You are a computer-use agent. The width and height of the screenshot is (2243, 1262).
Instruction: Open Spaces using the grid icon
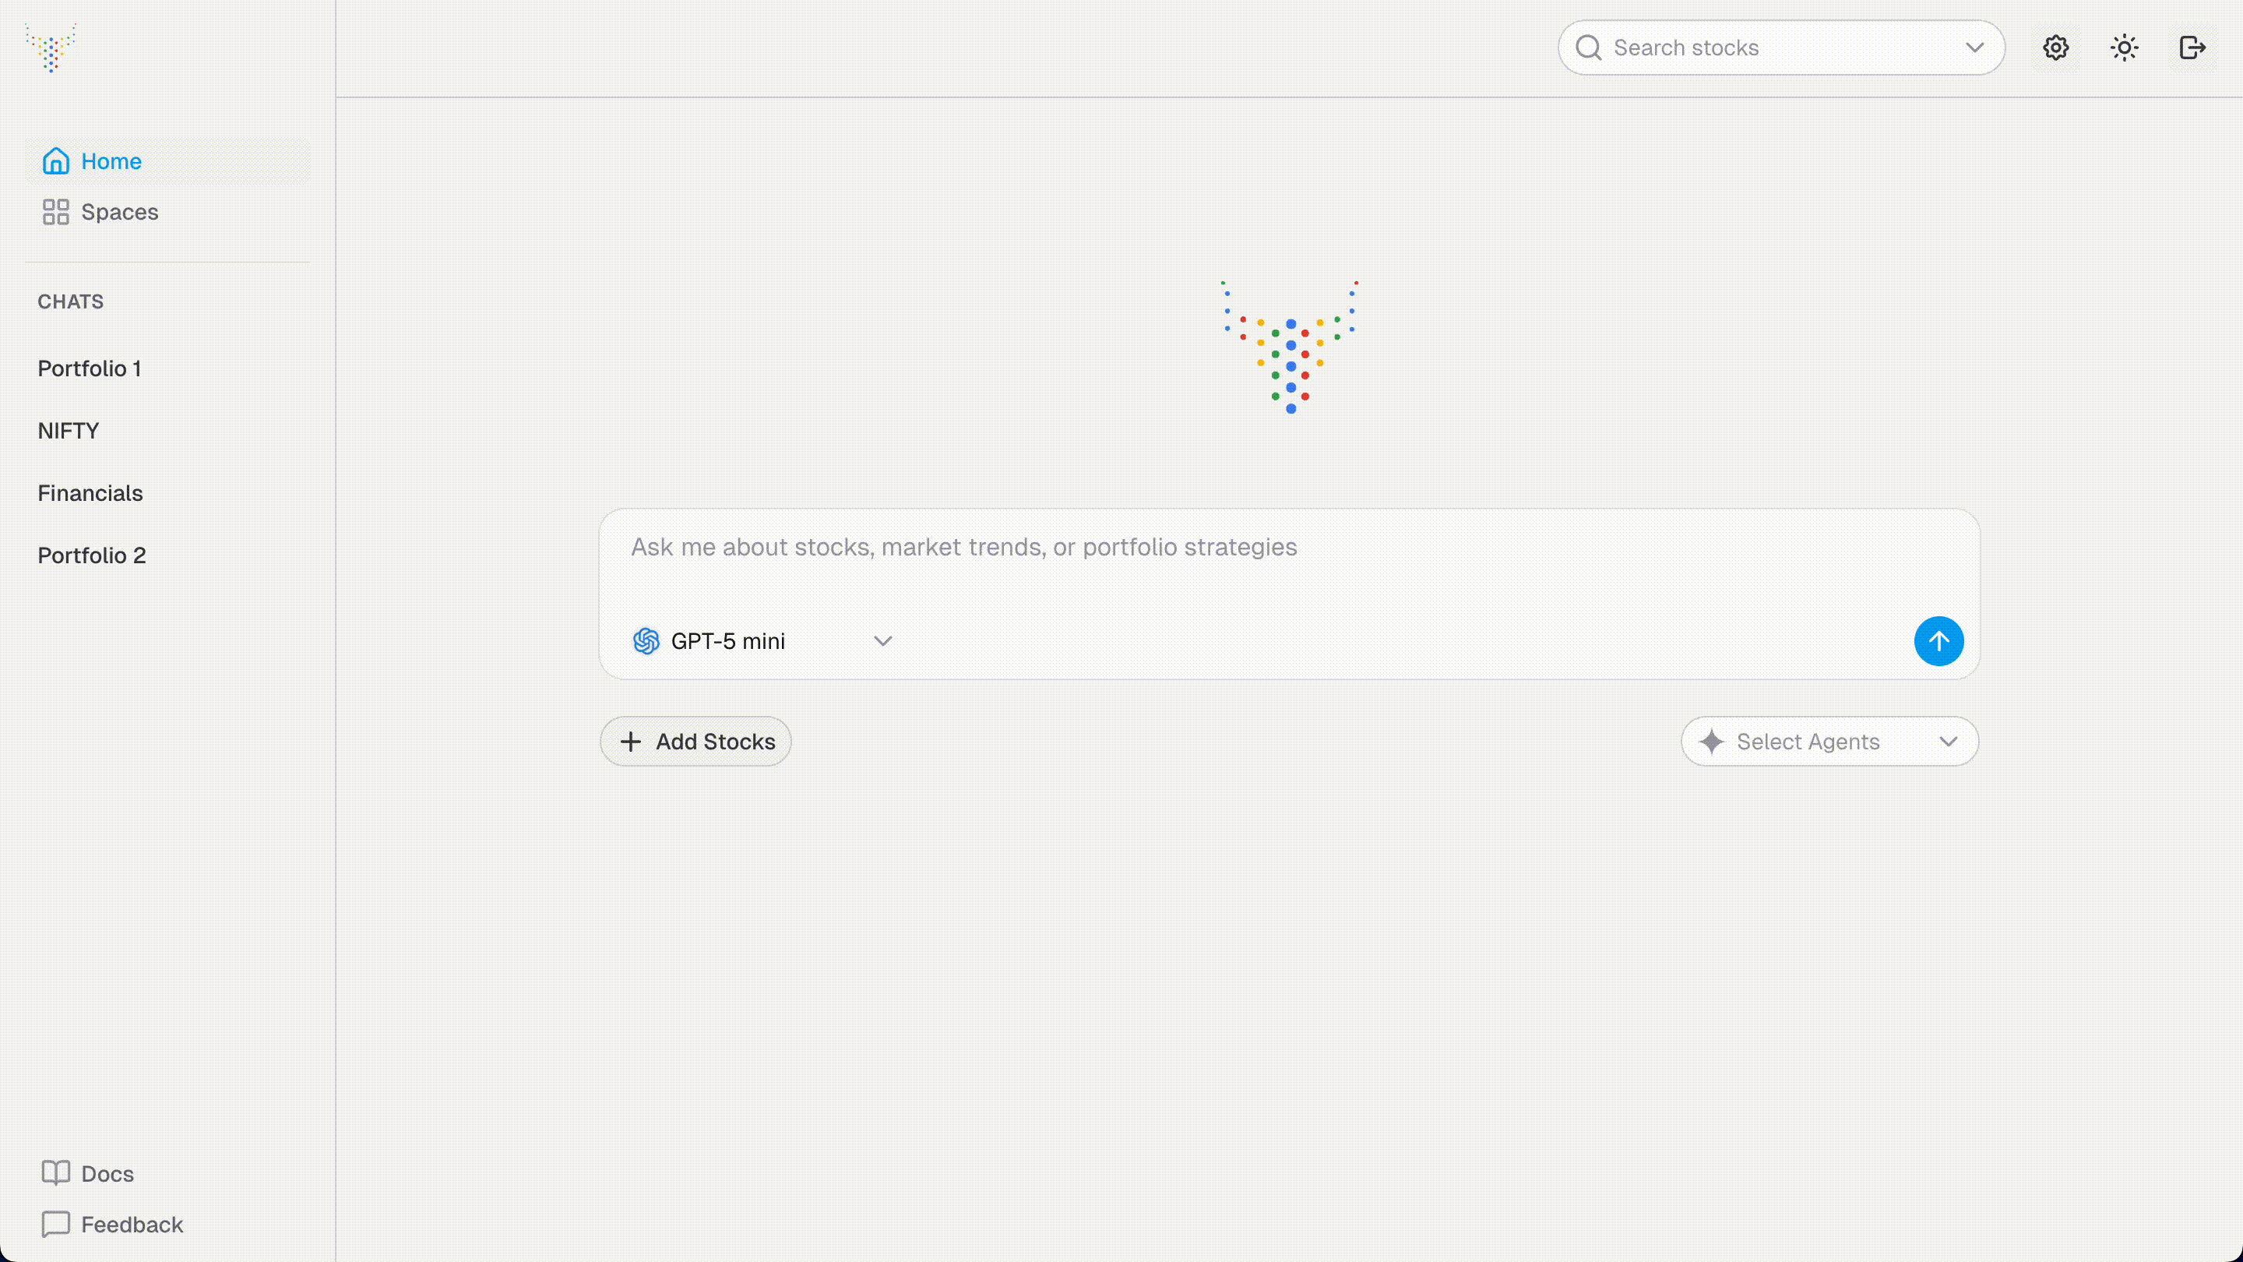coord(56,212)
